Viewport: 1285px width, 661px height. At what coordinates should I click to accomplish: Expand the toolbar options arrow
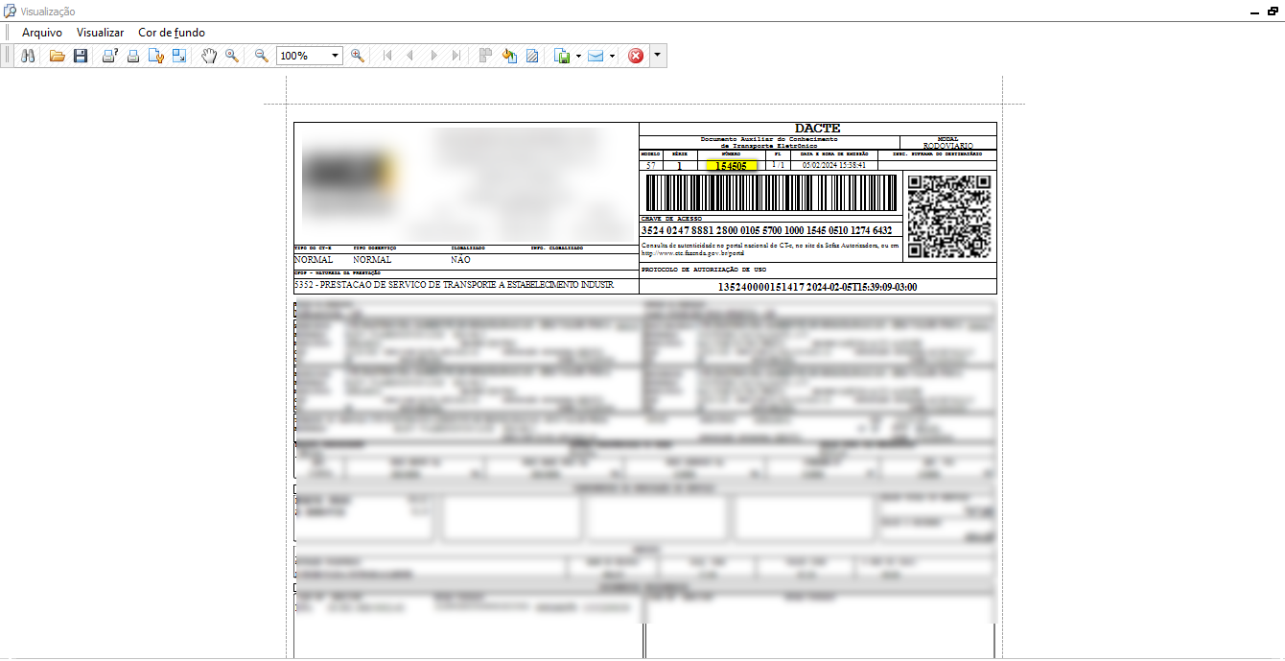657,56
